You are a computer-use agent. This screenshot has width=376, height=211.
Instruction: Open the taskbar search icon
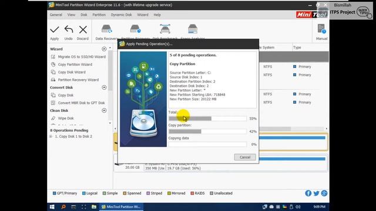[63, 207]
